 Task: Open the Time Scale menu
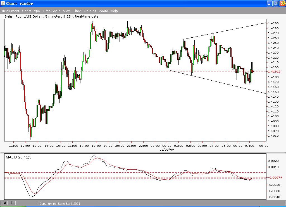(x=51, y=11)
